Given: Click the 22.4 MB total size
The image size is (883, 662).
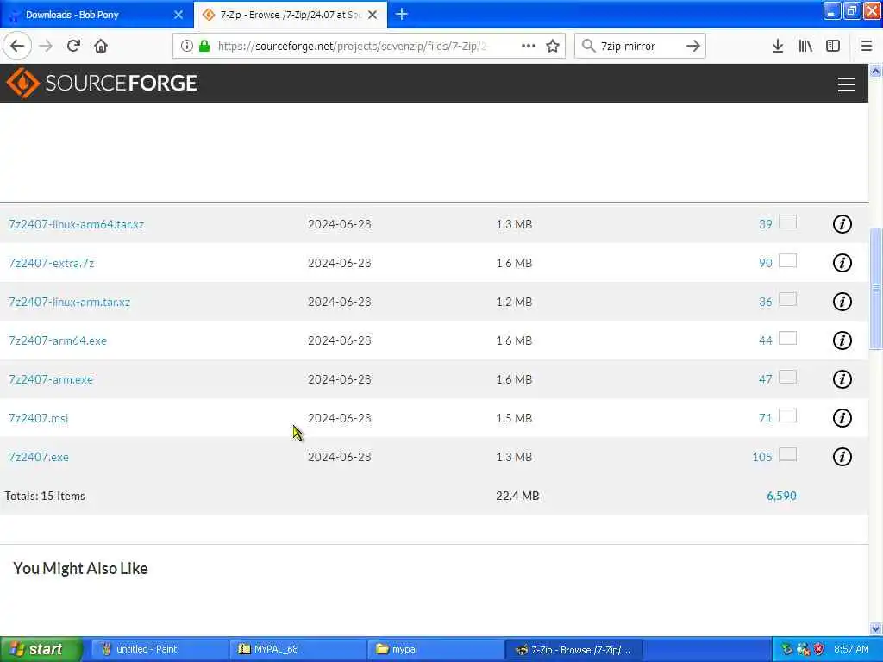Looking at the screenshot, I should [517, 496].
